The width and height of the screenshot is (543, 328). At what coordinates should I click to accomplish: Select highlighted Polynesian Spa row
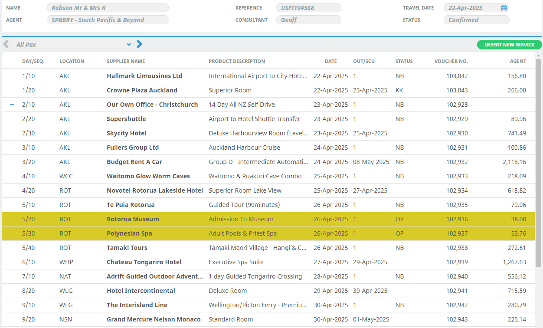coord(268,233)
